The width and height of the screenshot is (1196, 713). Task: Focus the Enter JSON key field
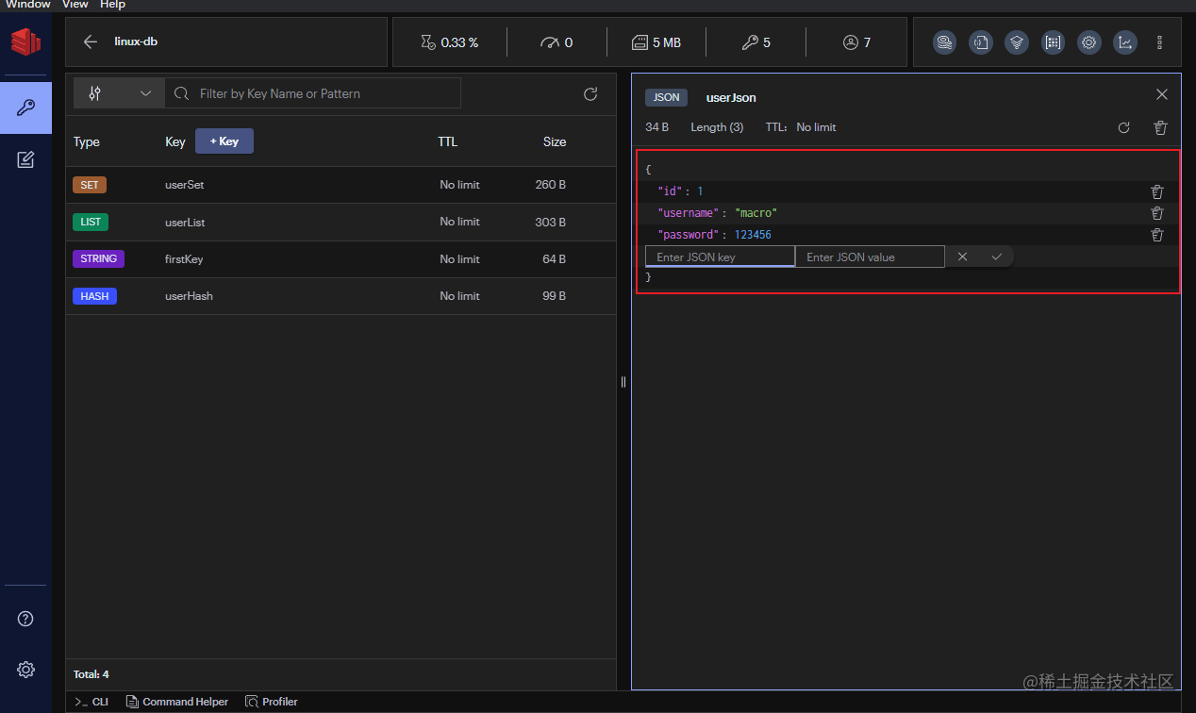click(720, 257)
